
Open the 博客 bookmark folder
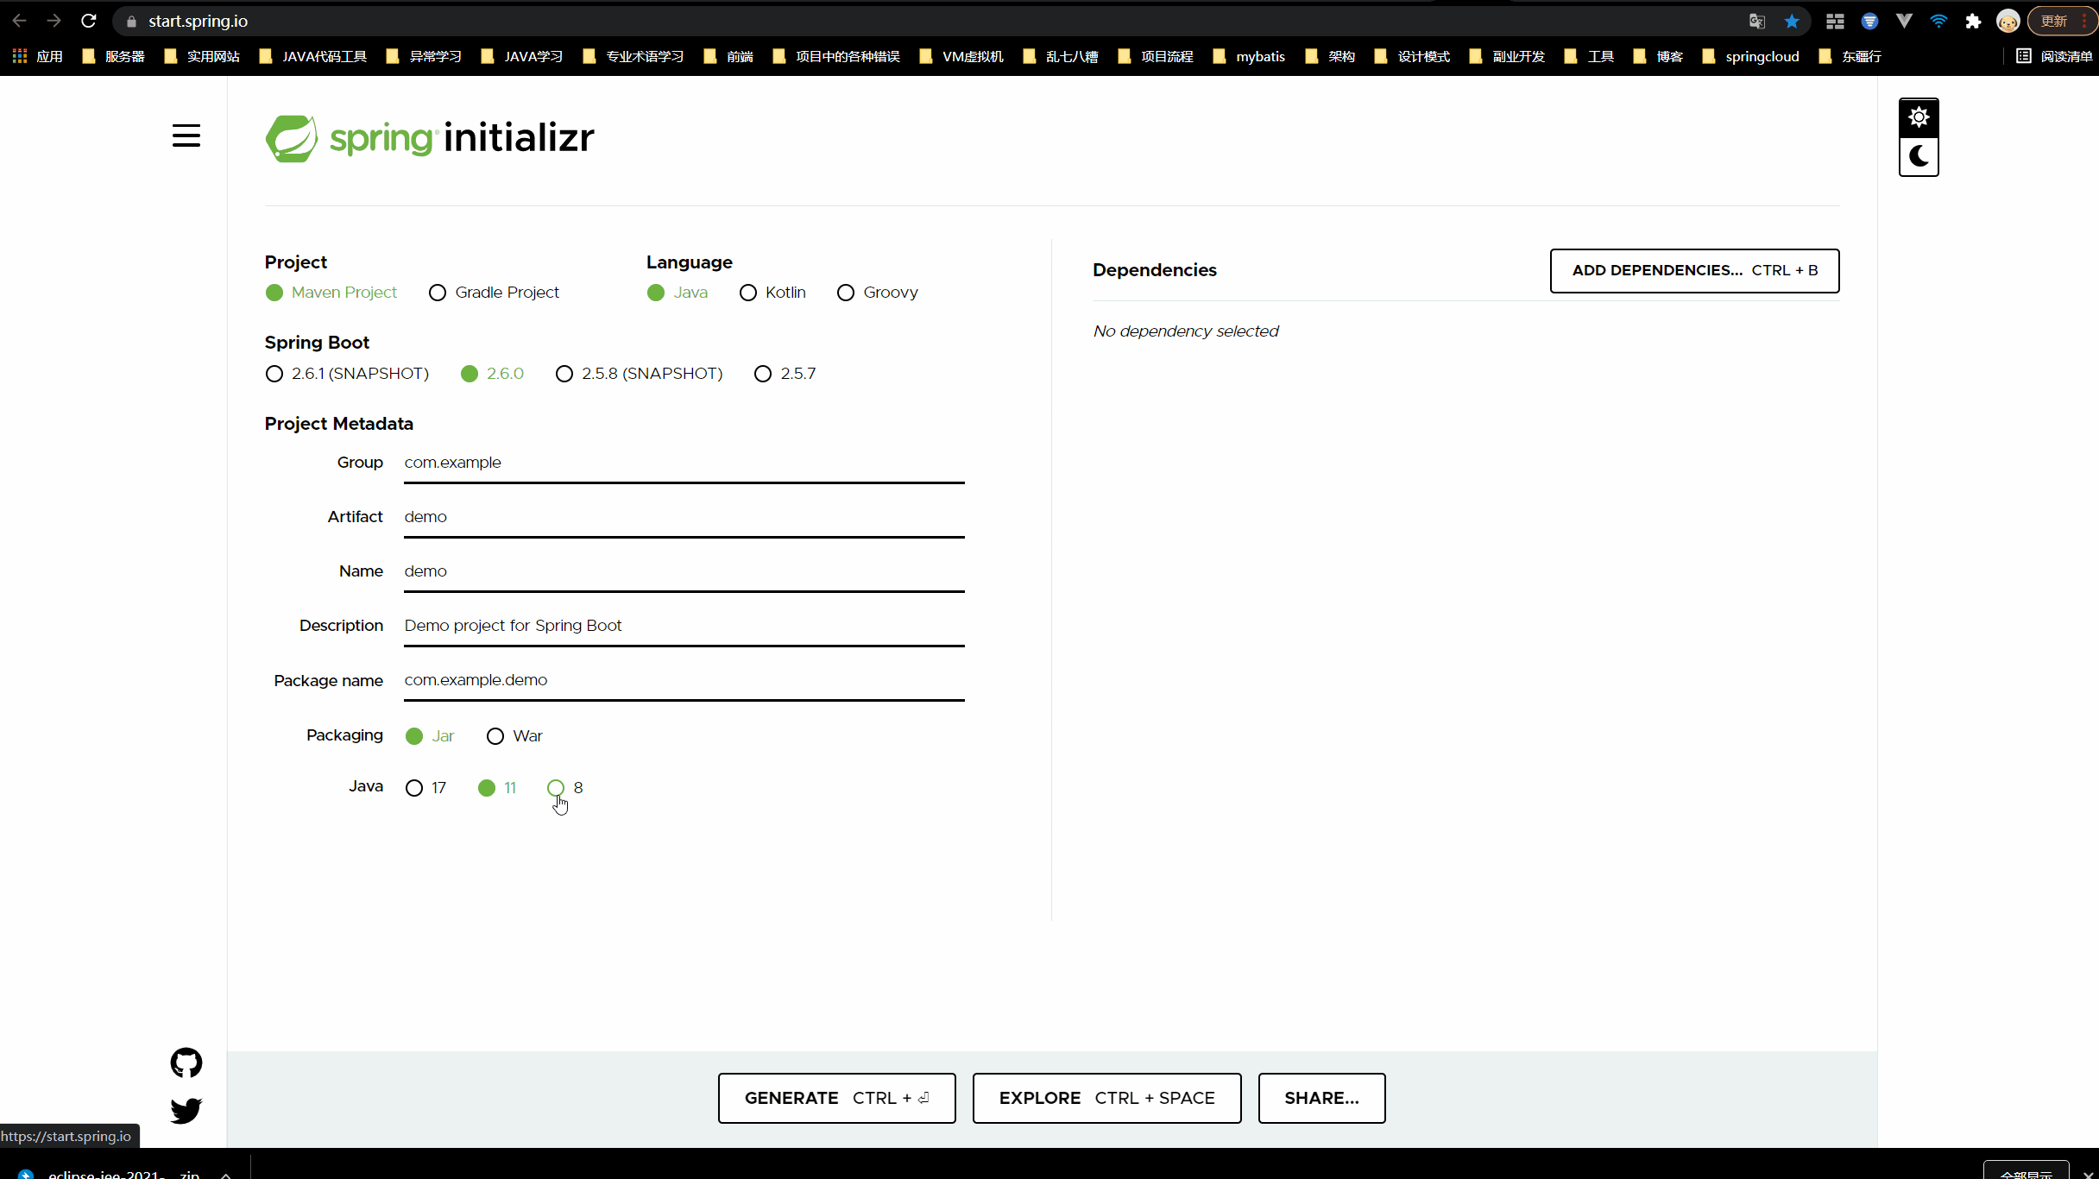pyautogui.click(x=1658, y=56)
